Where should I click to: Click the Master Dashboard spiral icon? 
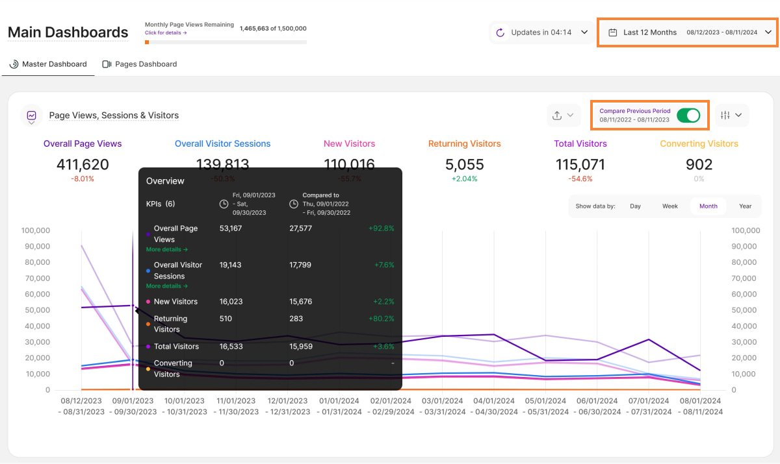(14, 64)
